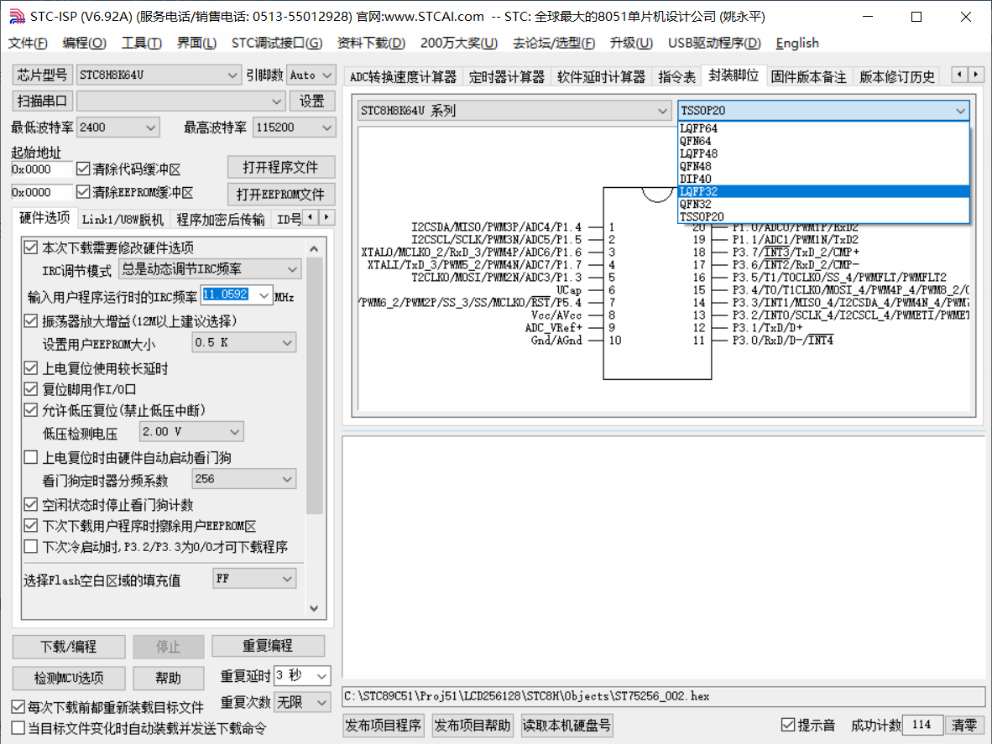Open STC调试接口(G) menu
Screen dimensions: 992x744
(276, 43)
